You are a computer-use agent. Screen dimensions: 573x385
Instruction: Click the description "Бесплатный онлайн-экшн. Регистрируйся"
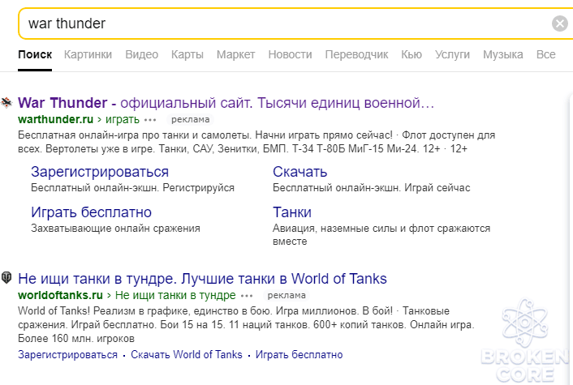[132, 188]
